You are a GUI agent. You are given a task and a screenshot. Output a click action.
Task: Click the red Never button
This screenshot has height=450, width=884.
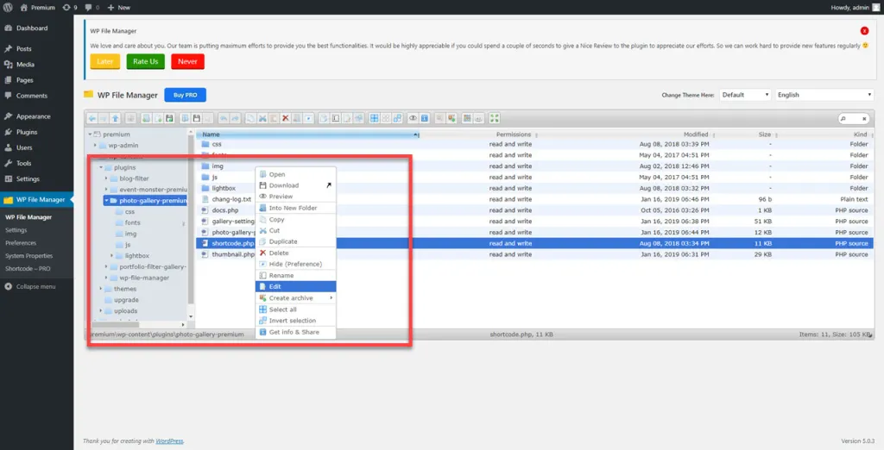click(187, 61)
